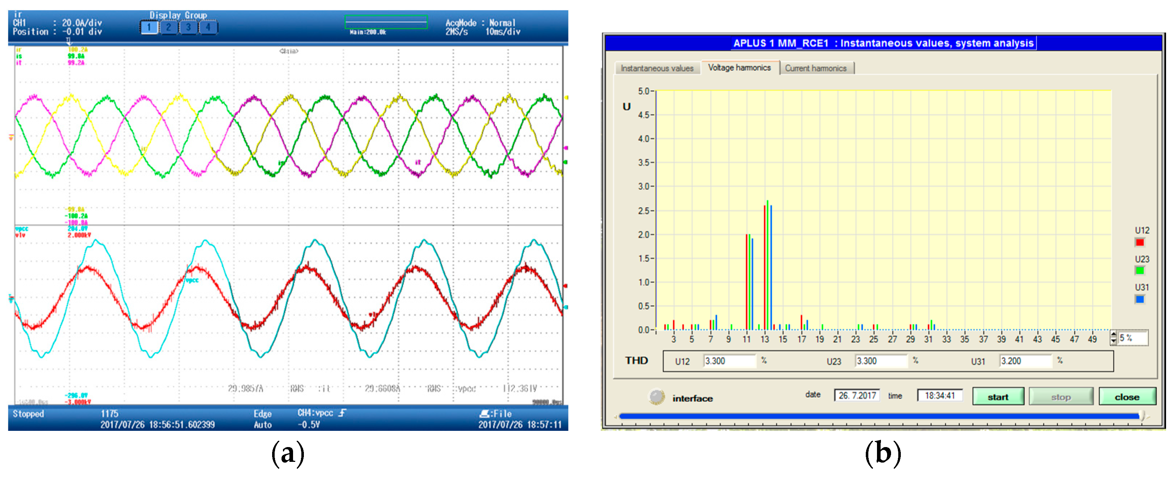Select the Voltage harmonics tab
The height and width of the screenshot is (477, 1174).
[x=739, y=68]
